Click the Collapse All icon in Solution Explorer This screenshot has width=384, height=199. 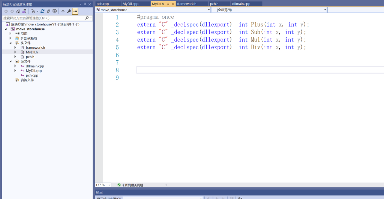pyautogui.click(x=49, y=11)
